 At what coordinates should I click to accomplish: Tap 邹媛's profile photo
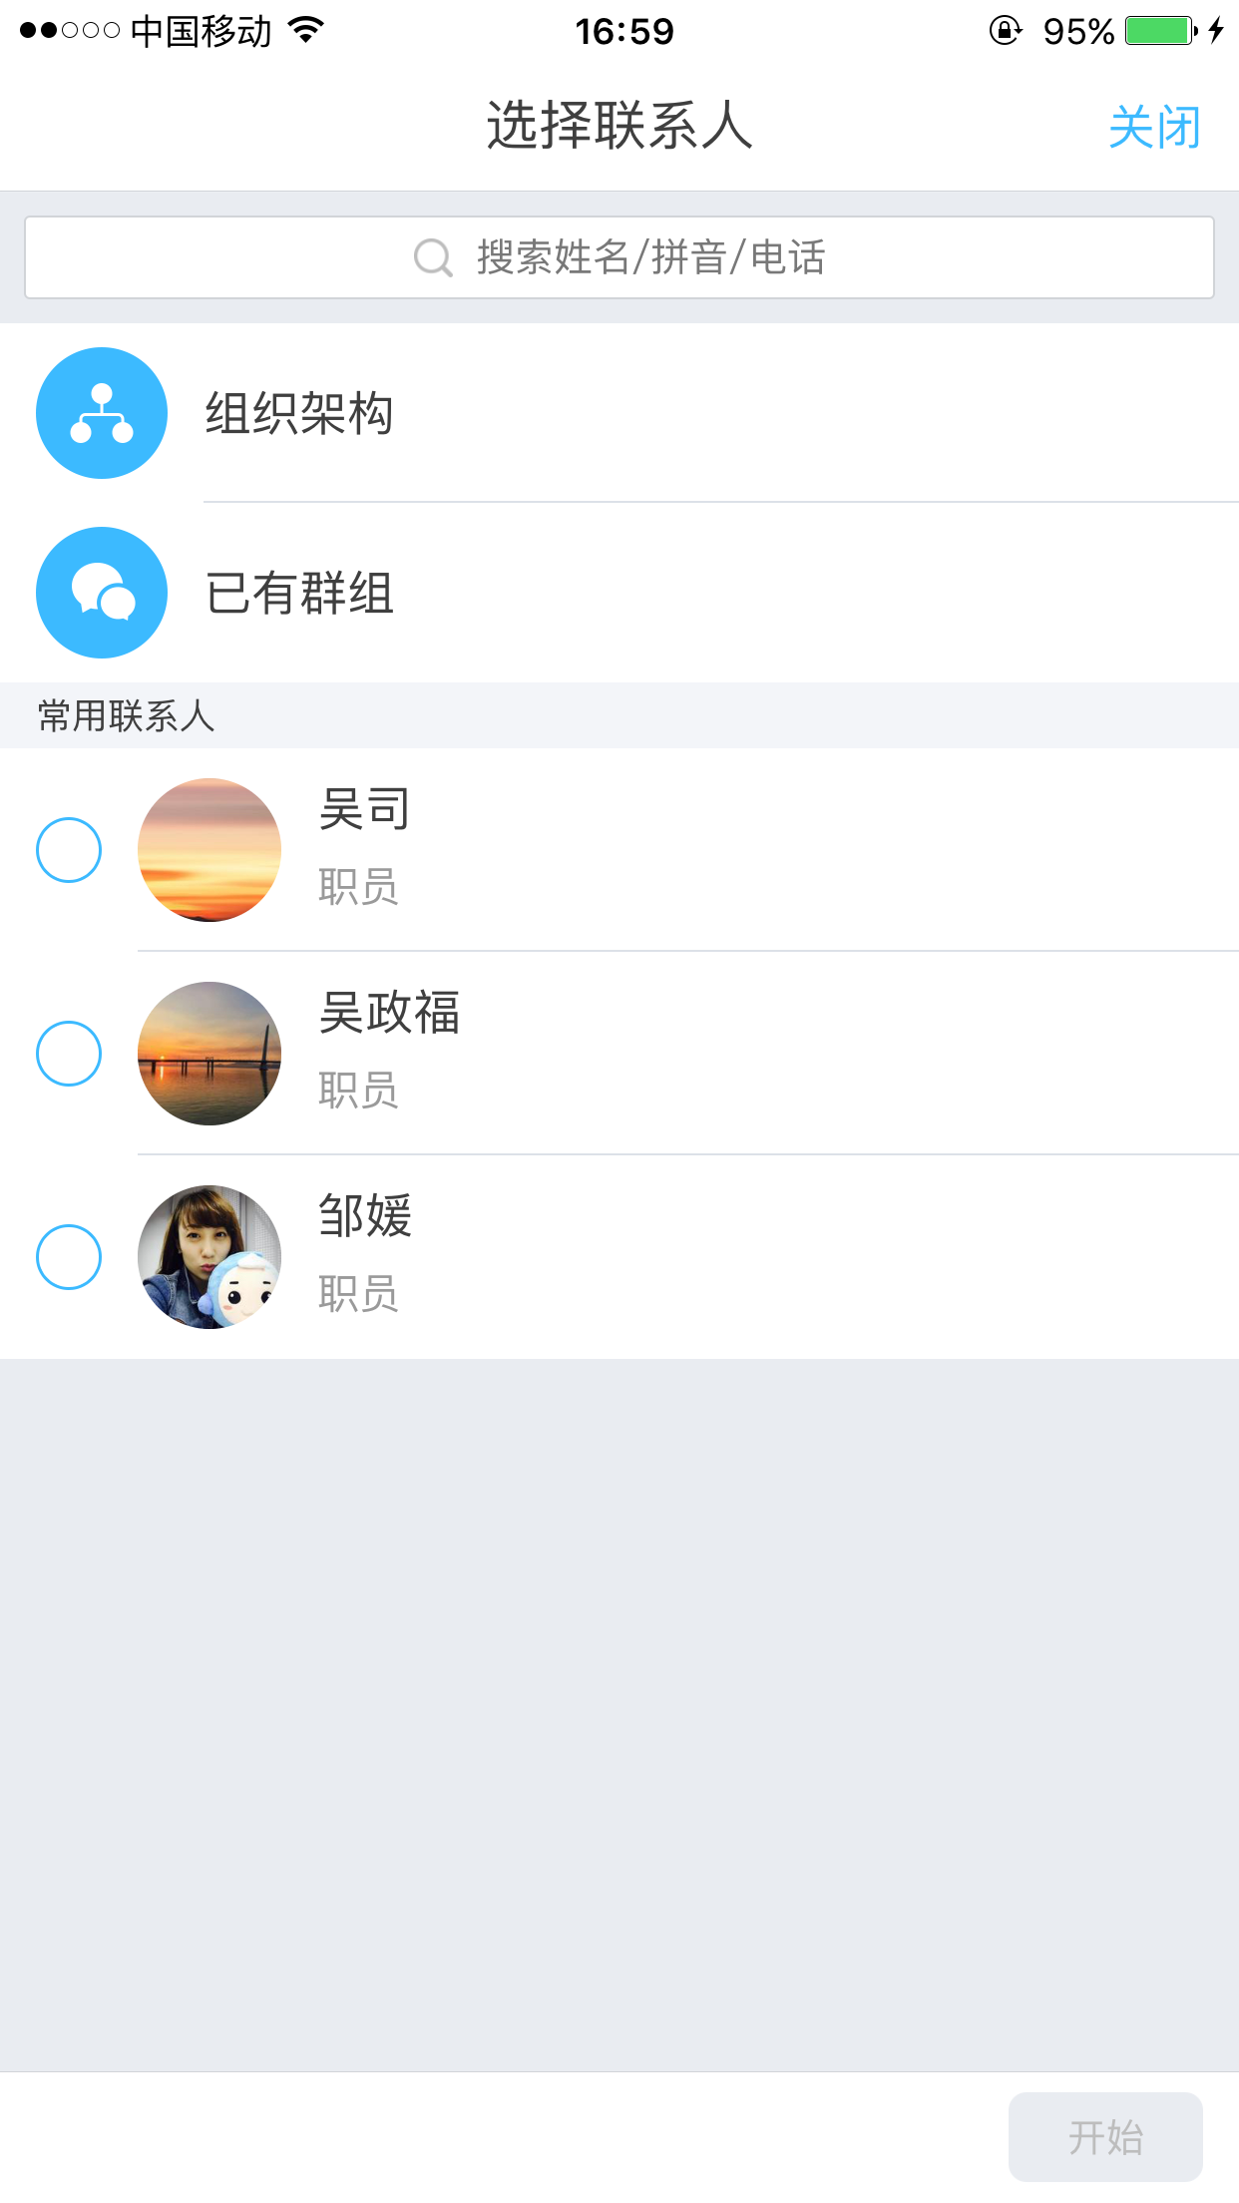209,1257
